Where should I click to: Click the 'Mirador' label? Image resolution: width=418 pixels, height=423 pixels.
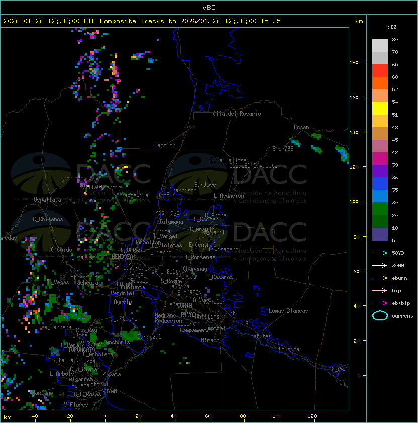212,340
